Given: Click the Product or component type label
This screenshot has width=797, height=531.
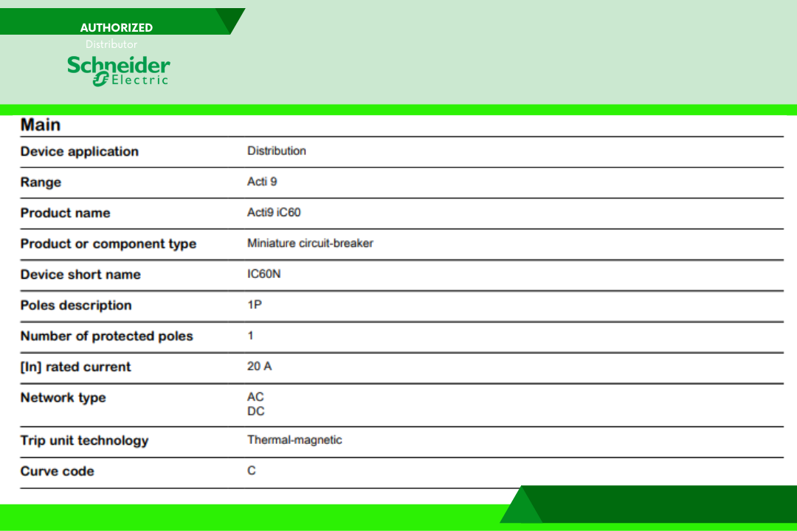Looking at the screenshot, I should pos(108,244).
